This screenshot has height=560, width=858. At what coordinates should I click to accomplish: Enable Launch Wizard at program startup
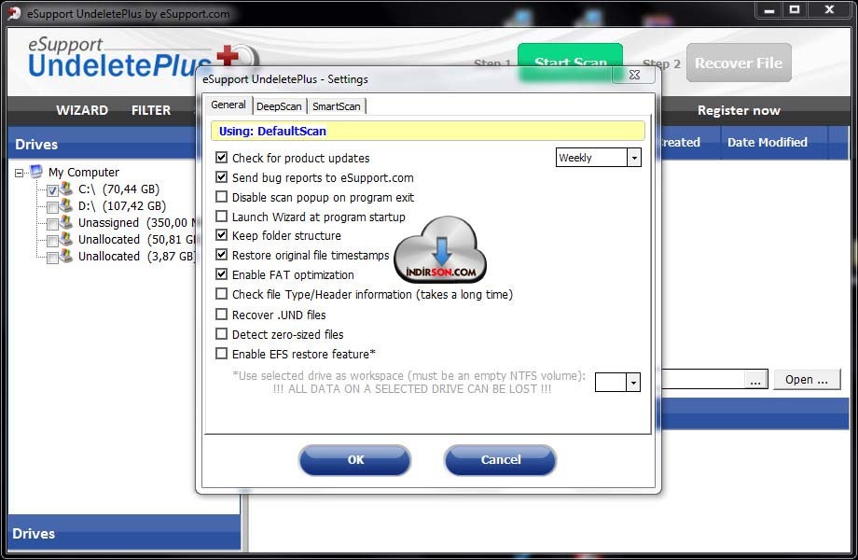(x=221, y=217)
